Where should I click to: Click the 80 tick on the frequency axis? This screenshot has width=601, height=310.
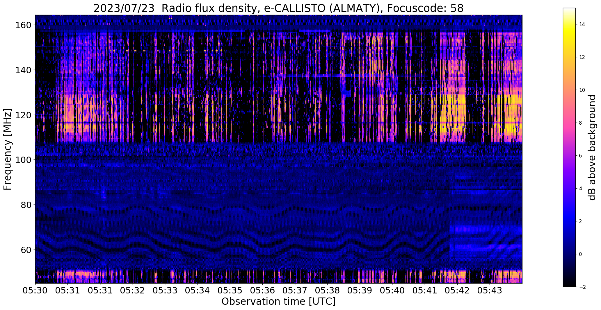26,205
